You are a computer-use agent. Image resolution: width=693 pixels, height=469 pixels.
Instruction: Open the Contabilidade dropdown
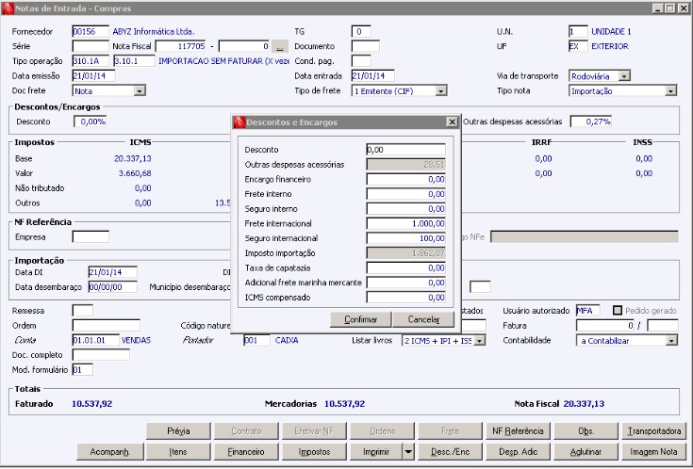coord(671,341)
